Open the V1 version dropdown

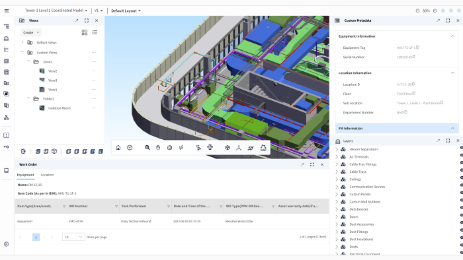click(x=99, y=11)
